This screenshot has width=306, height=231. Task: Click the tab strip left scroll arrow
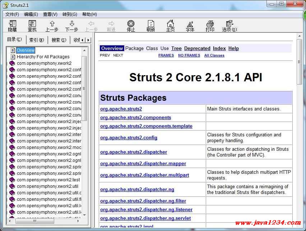coord(82,40)
